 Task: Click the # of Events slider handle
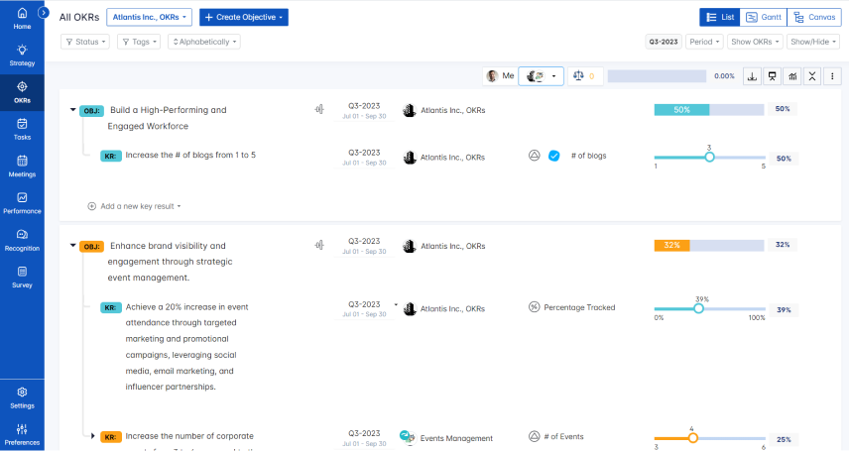click(692, 438)
